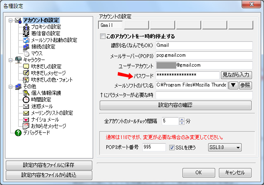Screen dimensions: 264x185
Task: Click the 着信音の設定 sound icon
Action: coord(26,34)
